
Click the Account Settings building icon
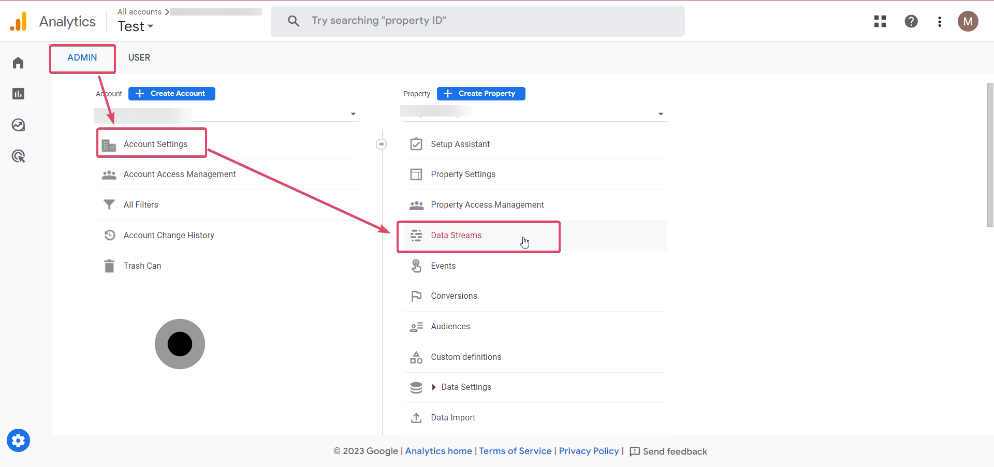coord(109,145)
